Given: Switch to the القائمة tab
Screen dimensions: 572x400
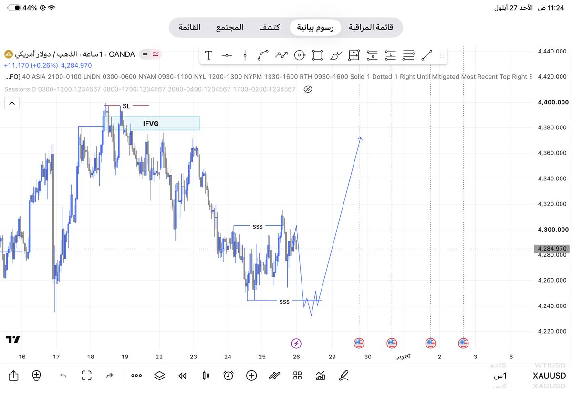Looking at the screenshot, I should click(189, 27).
